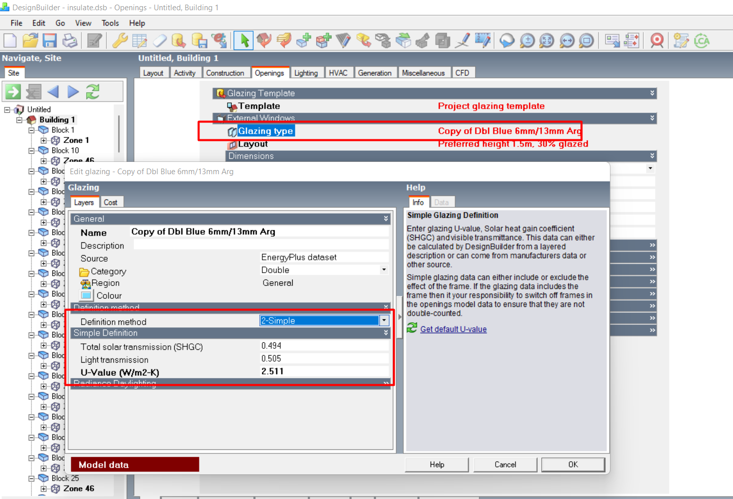Click the wrench options toolbar icon
This screenshot has height=499, width=733.
pyautogui.click(x=119, y=40)
